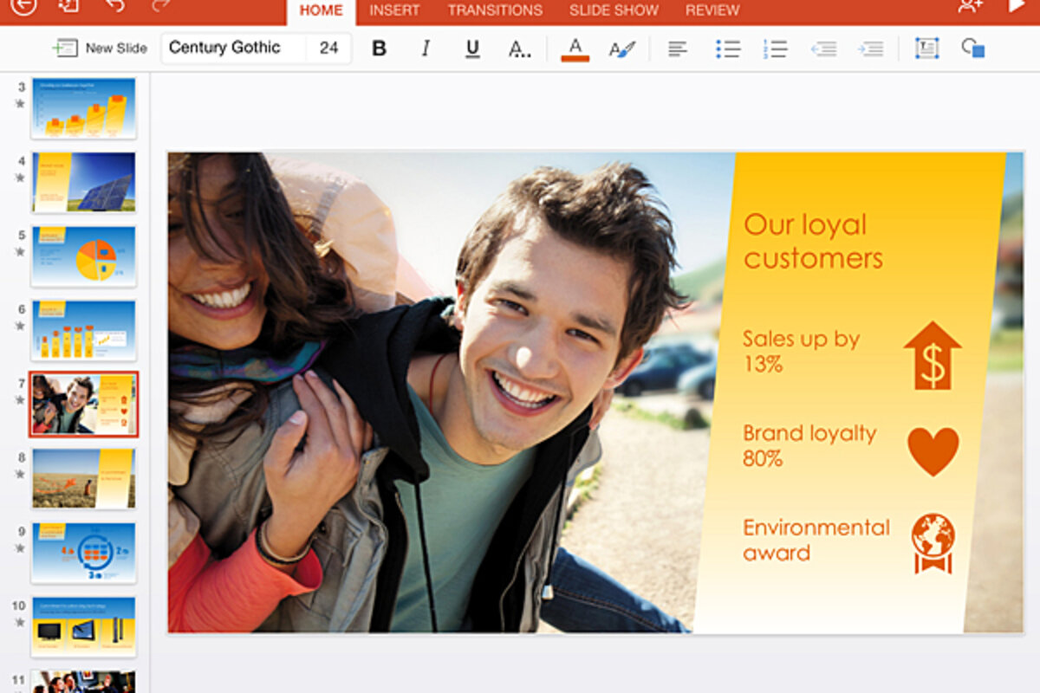Select slide 5 pie chart thumbnail
The width and height of the screenshot is (1040, 693).
[x=84, y=256]
